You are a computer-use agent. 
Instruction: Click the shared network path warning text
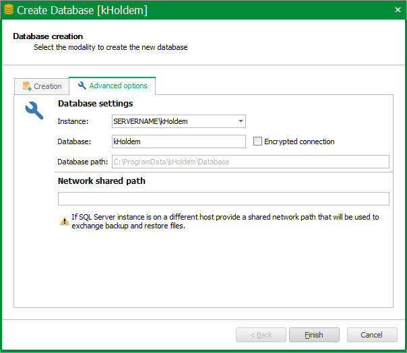(225, 221)
